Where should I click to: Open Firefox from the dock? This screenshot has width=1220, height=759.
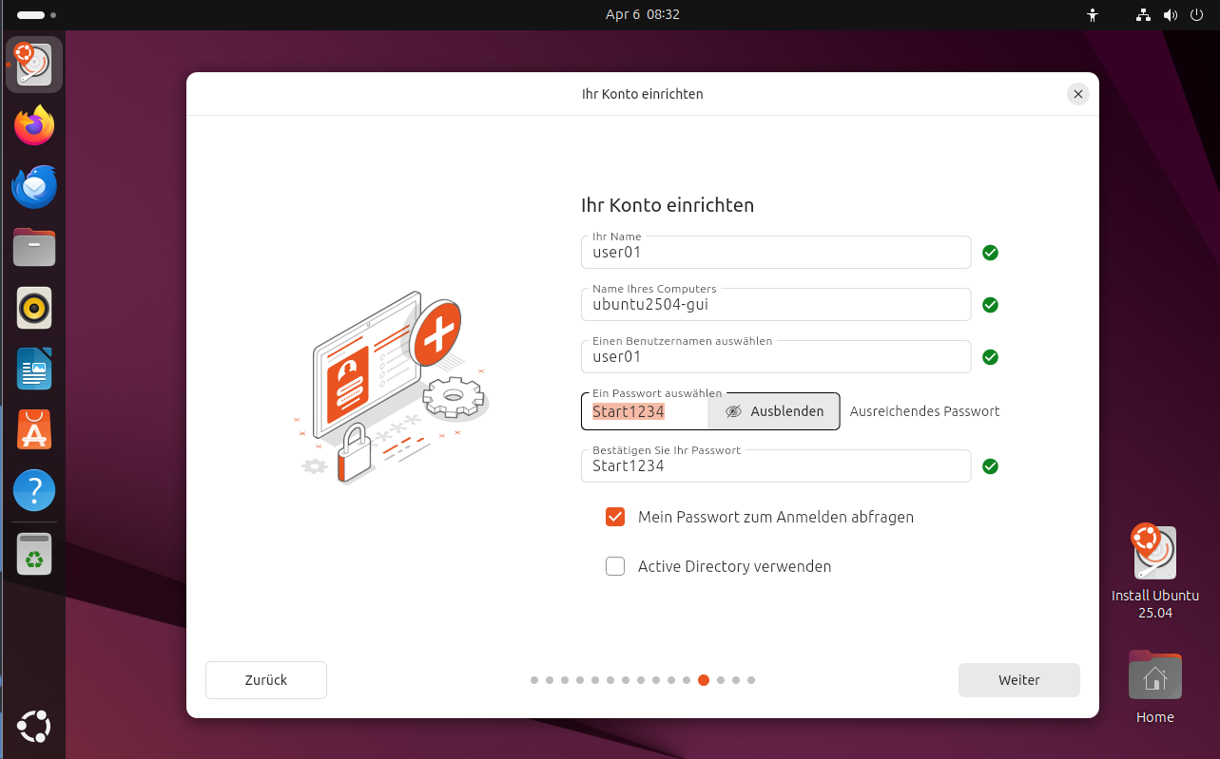tap(34, 125)
